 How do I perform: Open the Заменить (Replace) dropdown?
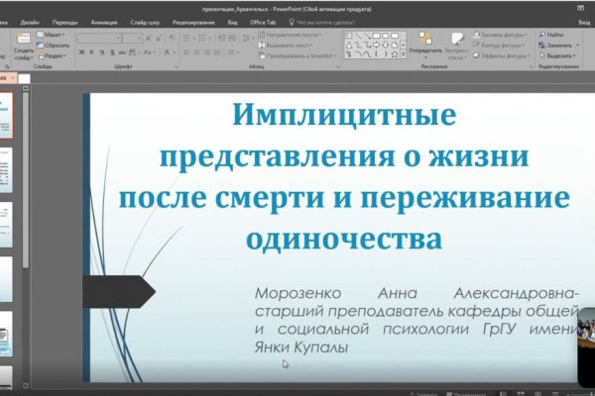(557, 45)
